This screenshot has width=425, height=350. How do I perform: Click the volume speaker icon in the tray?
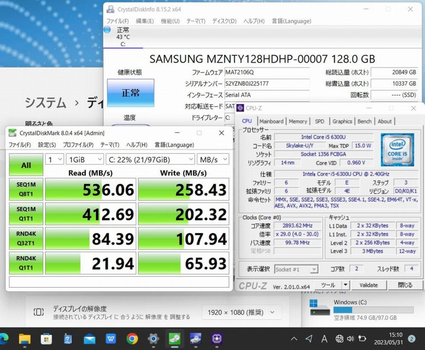351,339
